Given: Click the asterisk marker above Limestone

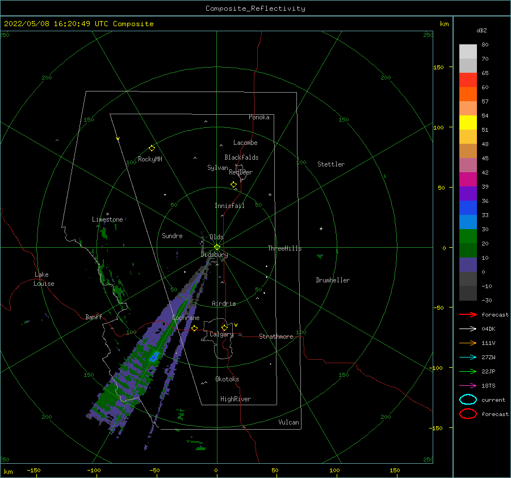Looking at the screenshot, I should point(107,214).
